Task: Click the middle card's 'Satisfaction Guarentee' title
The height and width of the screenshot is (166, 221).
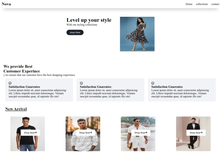Action: click(96, 87)
